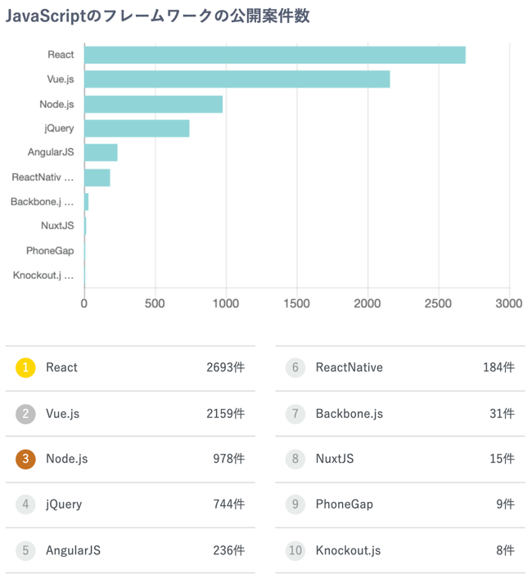The image size is (532, 574).
Task: Click the rank 6 circle badge
Action: coord(295,368)
